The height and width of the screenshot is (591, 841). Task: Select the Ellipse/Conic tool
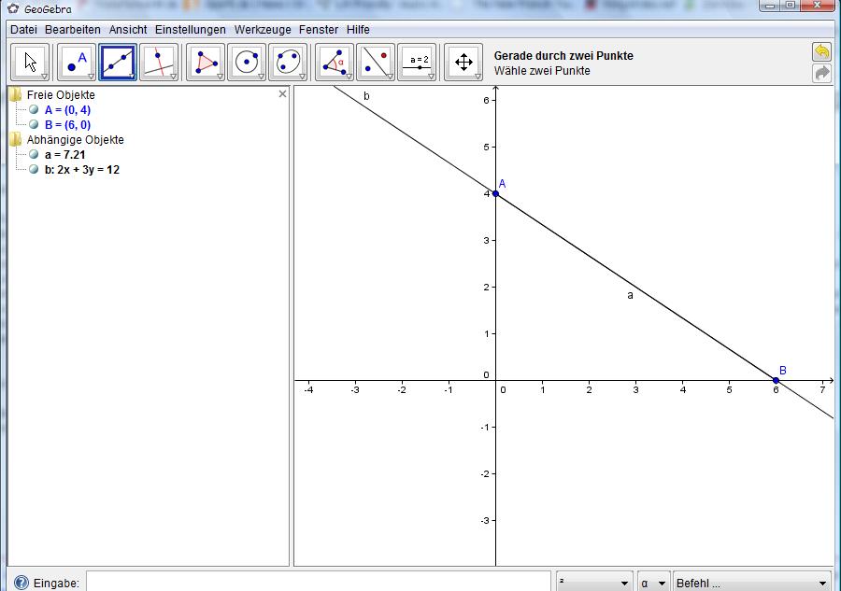(x=288, y=63)
